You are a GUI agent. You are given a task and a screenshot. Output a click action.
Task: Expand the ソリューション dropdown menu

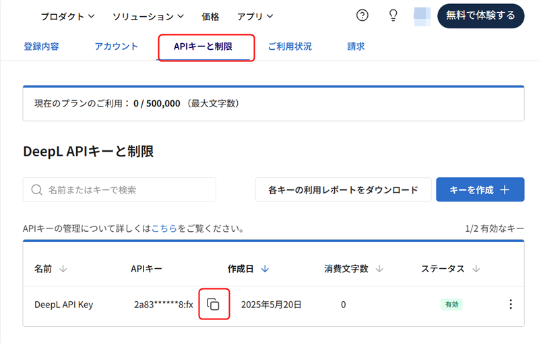tap(148, 16)
